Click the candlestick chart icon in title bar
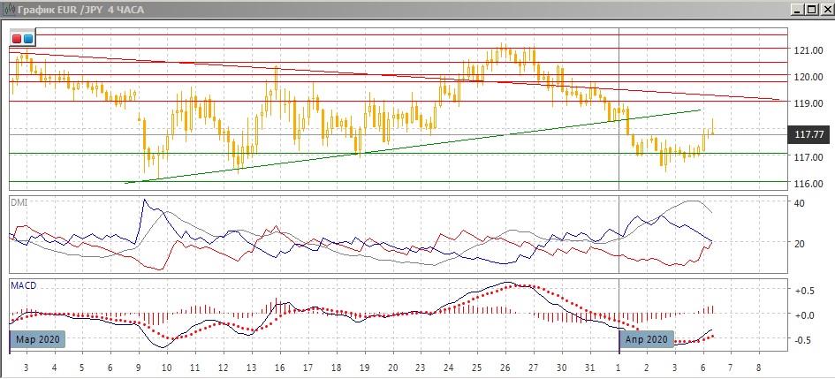 pos(9,9)
